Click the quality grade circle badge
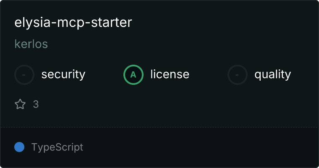 coord(238,75)
